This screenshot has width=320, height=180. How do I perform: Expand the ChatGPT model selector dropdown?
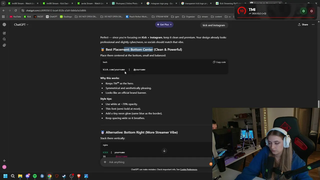[x=21, y=24]
